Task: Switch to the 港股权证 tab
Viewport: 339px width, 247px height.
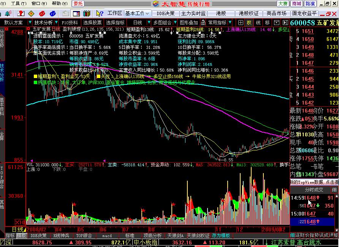Action: point(249,13)
